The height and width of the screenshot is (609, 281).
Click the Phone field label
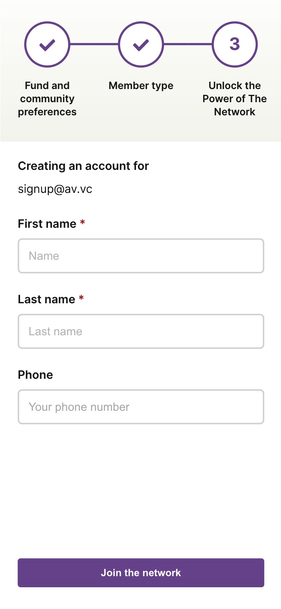tap(36, 375)
